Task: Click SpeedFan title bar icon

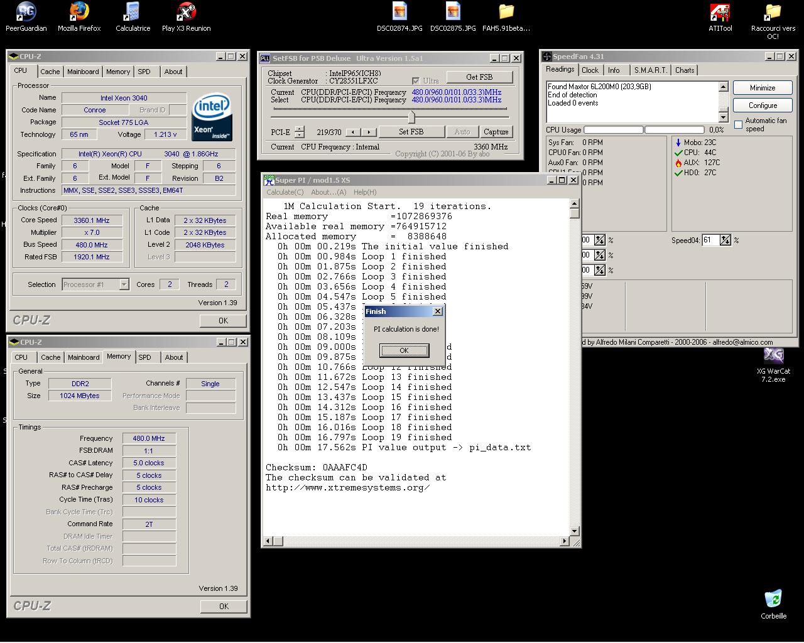Action: [x=547, y=57]
